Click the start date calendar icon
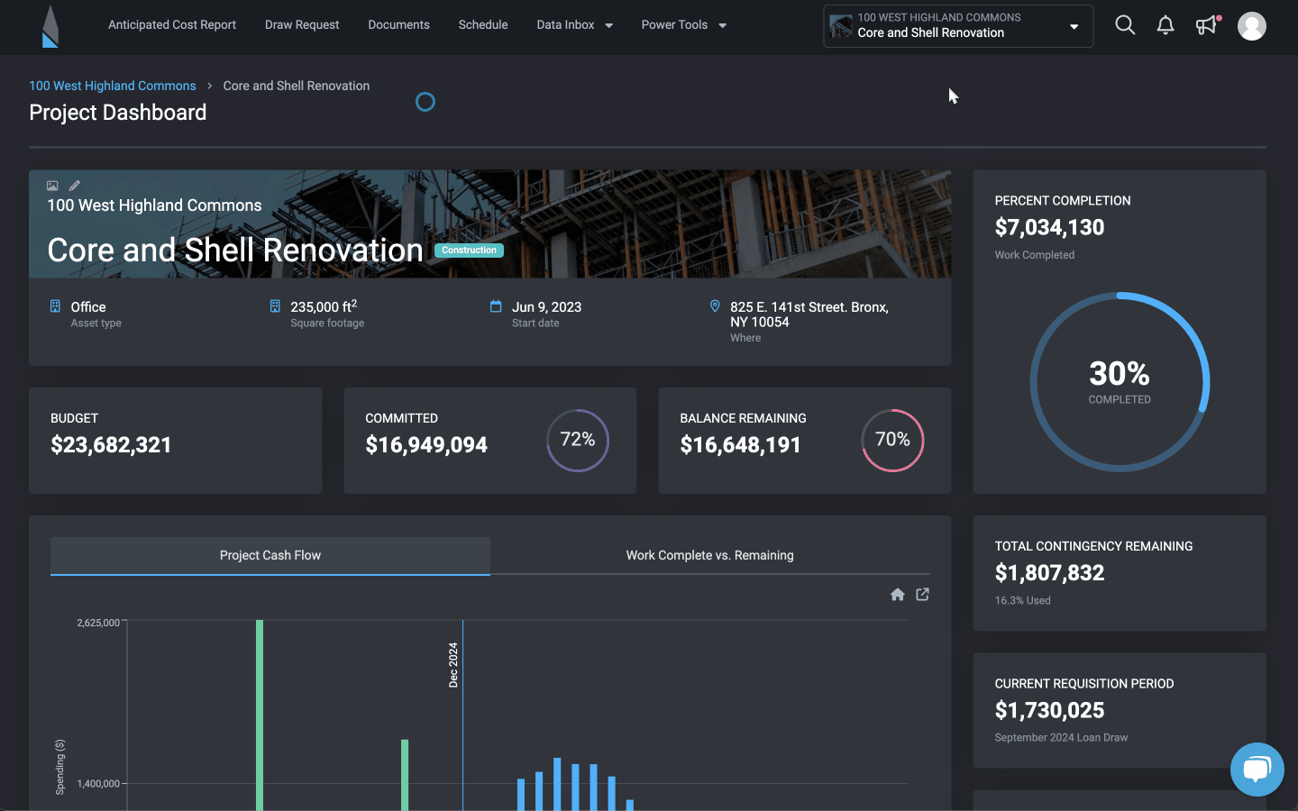Screen dimensions: 1298x811 pyautogui.click(x=496, y=306)
